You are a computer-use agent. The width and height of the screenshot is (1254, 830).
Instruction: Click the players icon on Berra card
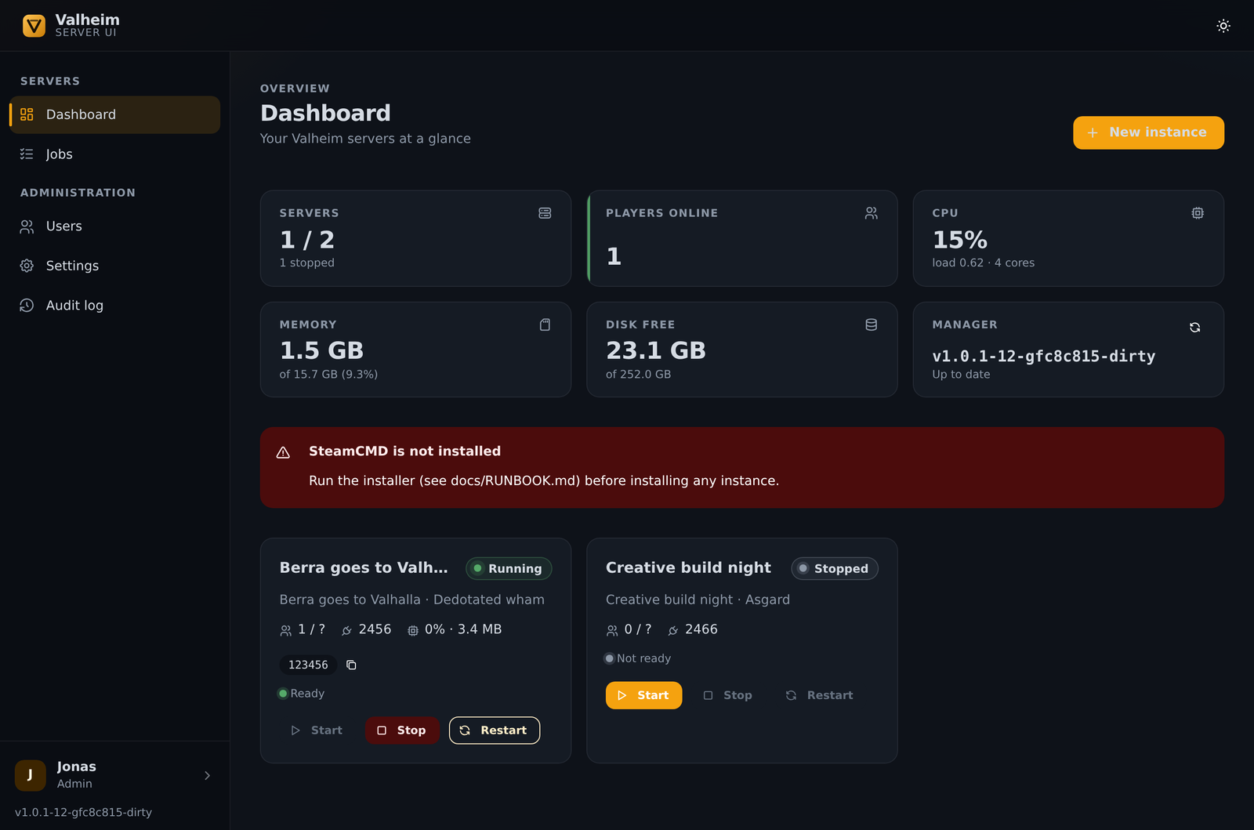pos(285,630)
